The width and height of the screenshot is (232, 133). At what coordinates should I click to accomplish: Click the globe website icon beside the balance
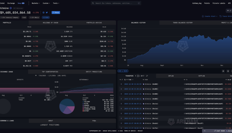[x=43, y=13]
